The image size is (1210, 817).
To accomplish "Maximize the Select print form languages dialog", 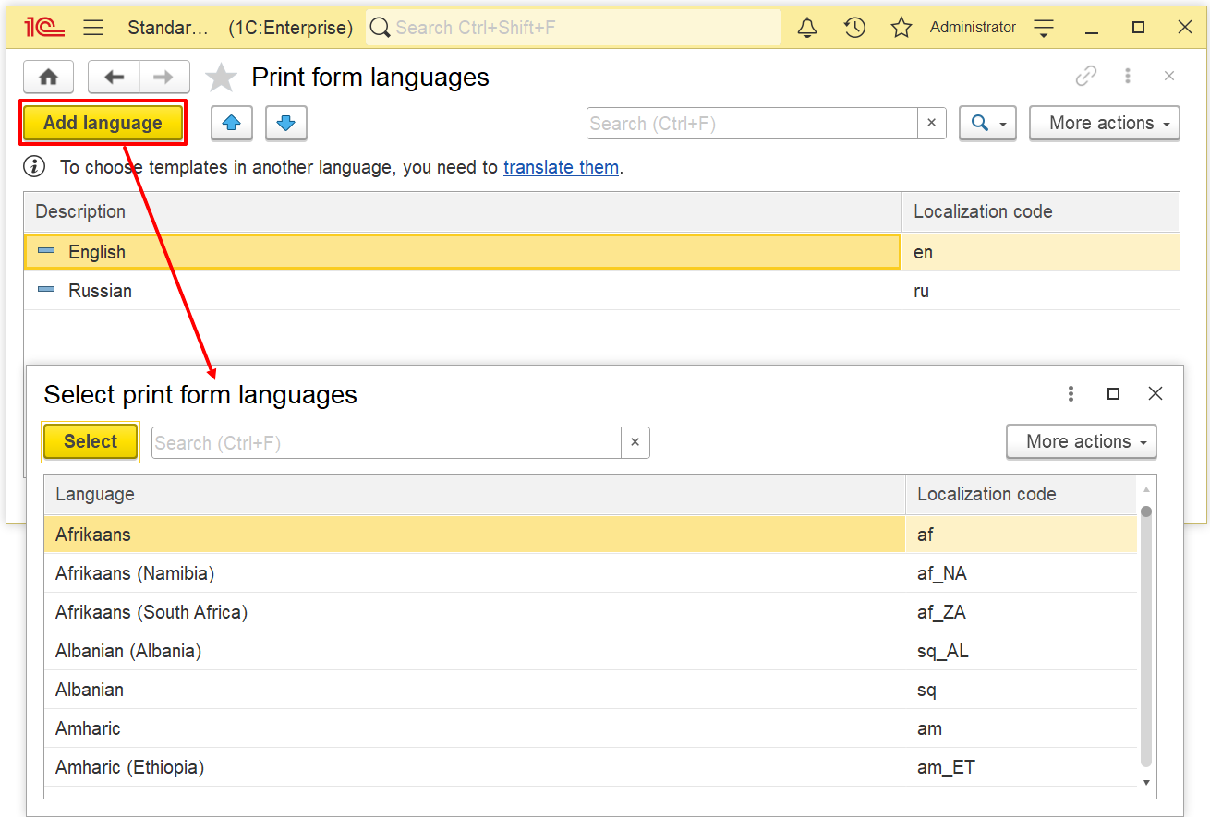I will [x=1113, y=394].
